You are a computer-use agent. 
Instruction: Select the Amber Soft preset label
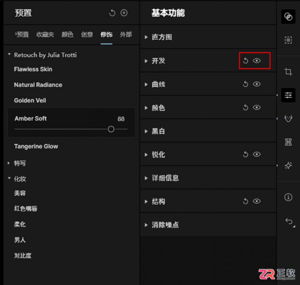click(31, 119)
